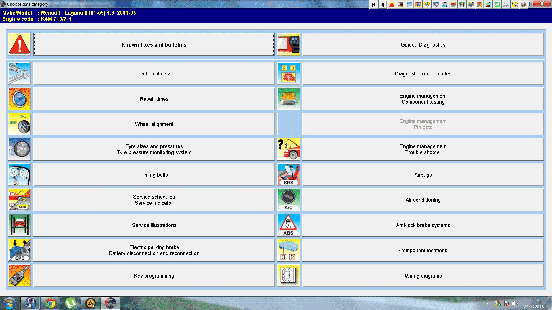
Task: Open the Key programming button
Action: [154, 276]
